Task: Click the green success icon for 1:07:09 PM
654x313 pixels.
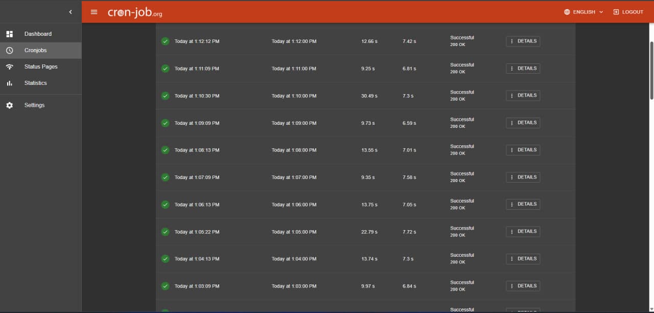Action: point(165,177)
